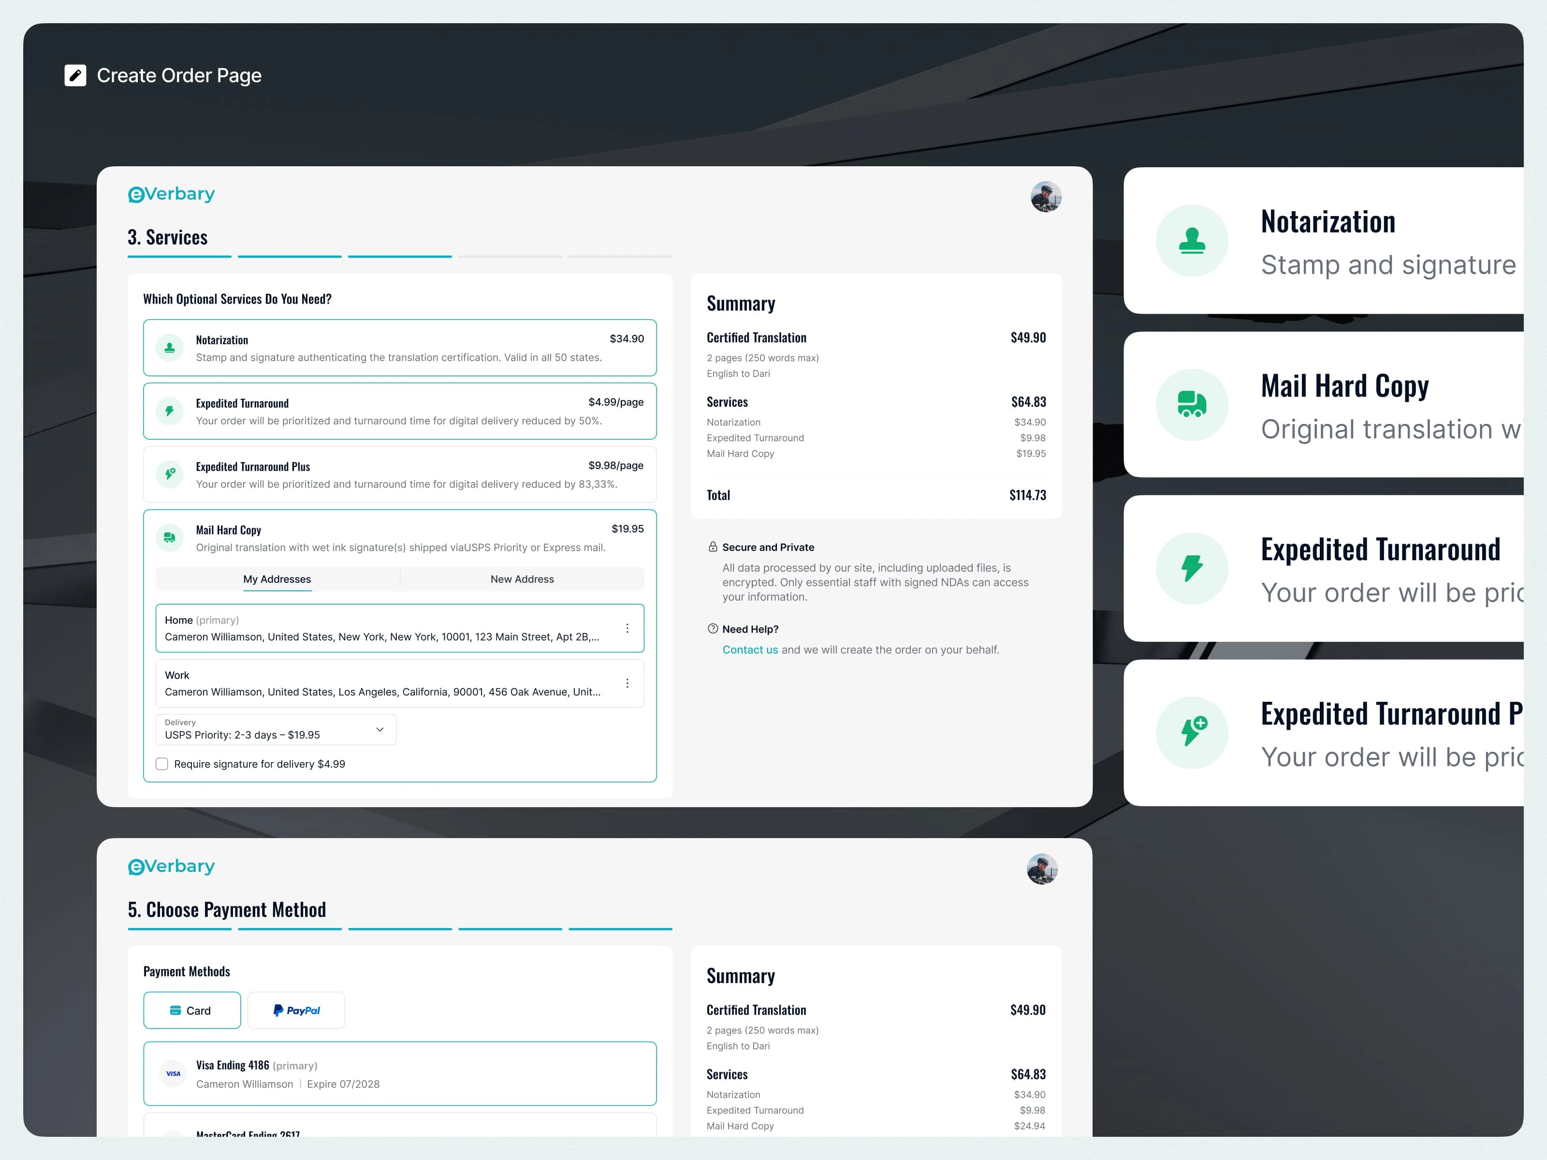
Task: Click eVerbary logo in Services panel
Action: click(171, 194)
